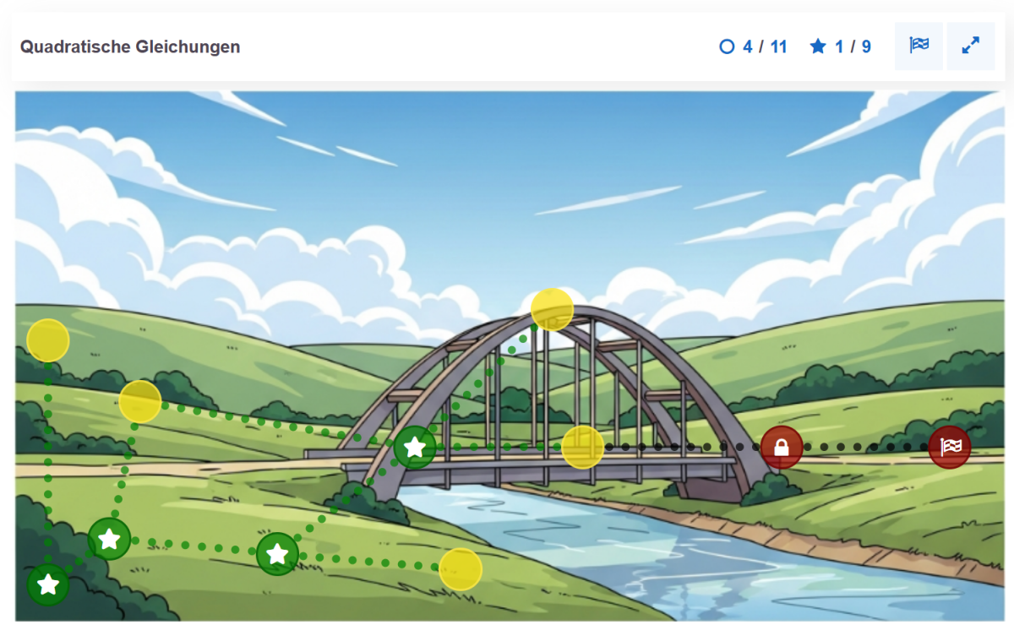Click the blue star icon in header
The image size is (1014, 641).
[x=818, y=46]
